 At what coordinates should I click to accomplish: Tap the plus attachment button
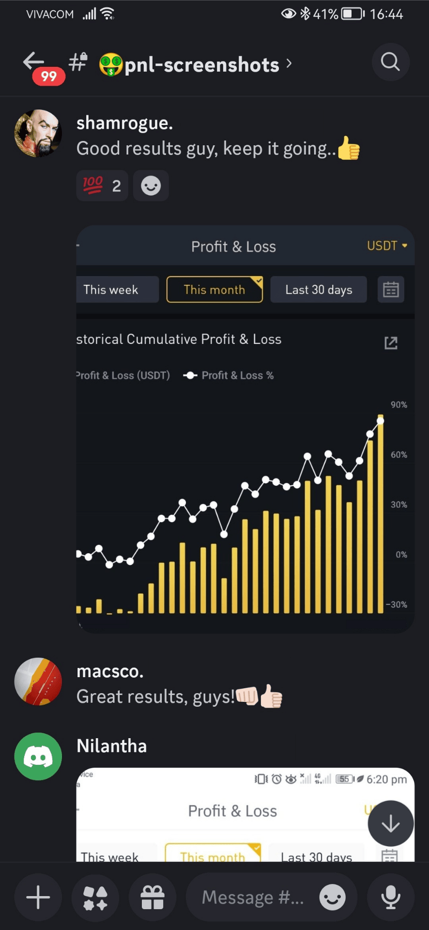(38, 898)
